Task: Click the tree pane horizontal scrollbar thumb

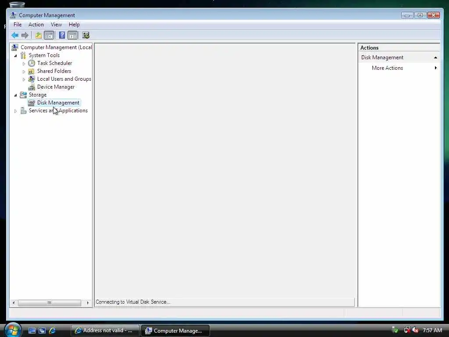Action: (50, 303)
